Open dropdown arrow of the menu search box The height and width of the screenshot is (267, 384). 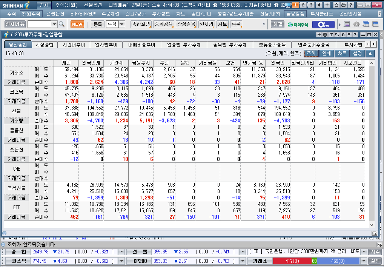tap(54, 24)
